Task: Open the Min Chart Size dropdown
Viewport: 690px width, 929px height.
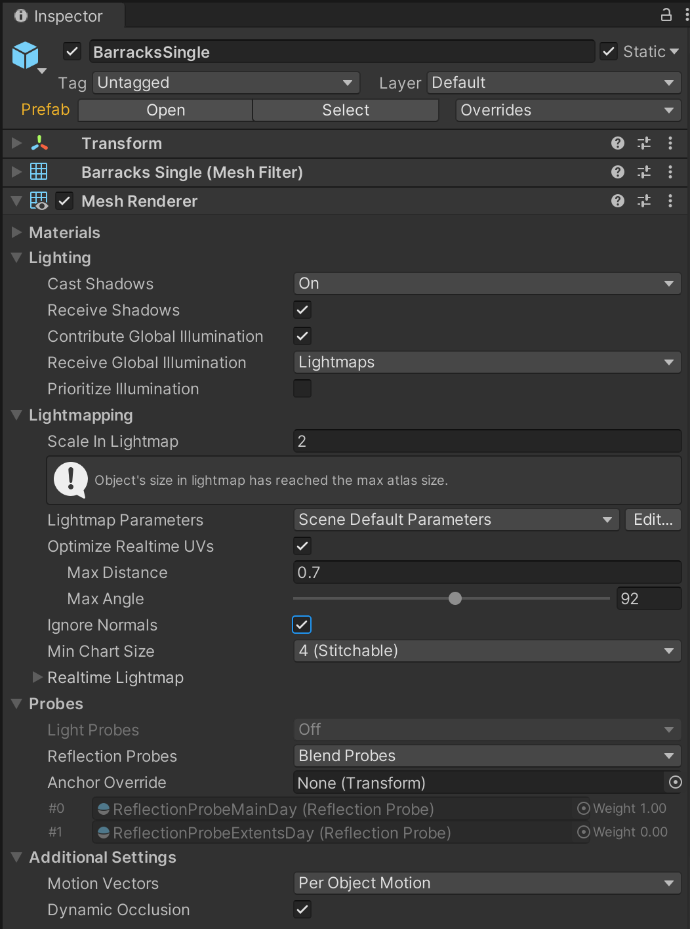Action: click(487, 651)
